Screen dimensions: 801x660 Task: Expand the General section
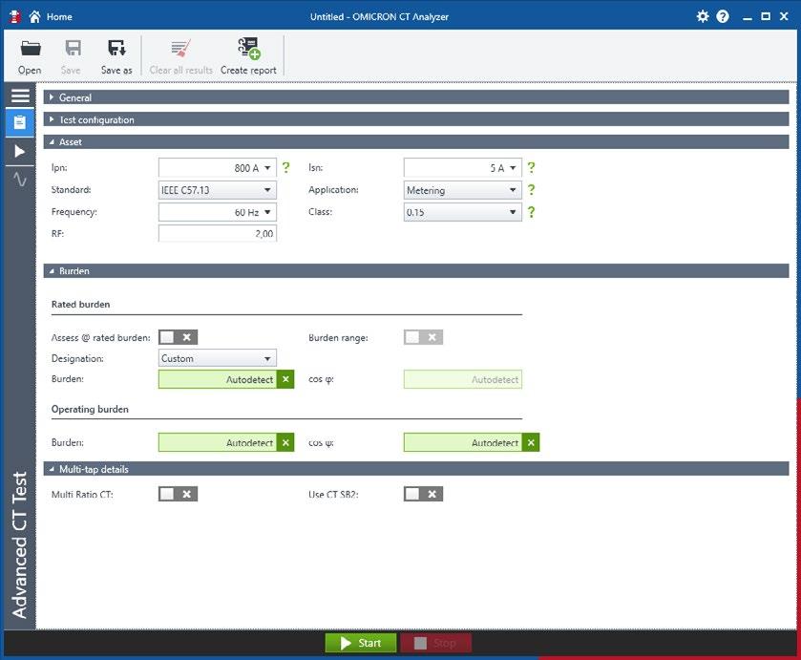pos(416,97)
